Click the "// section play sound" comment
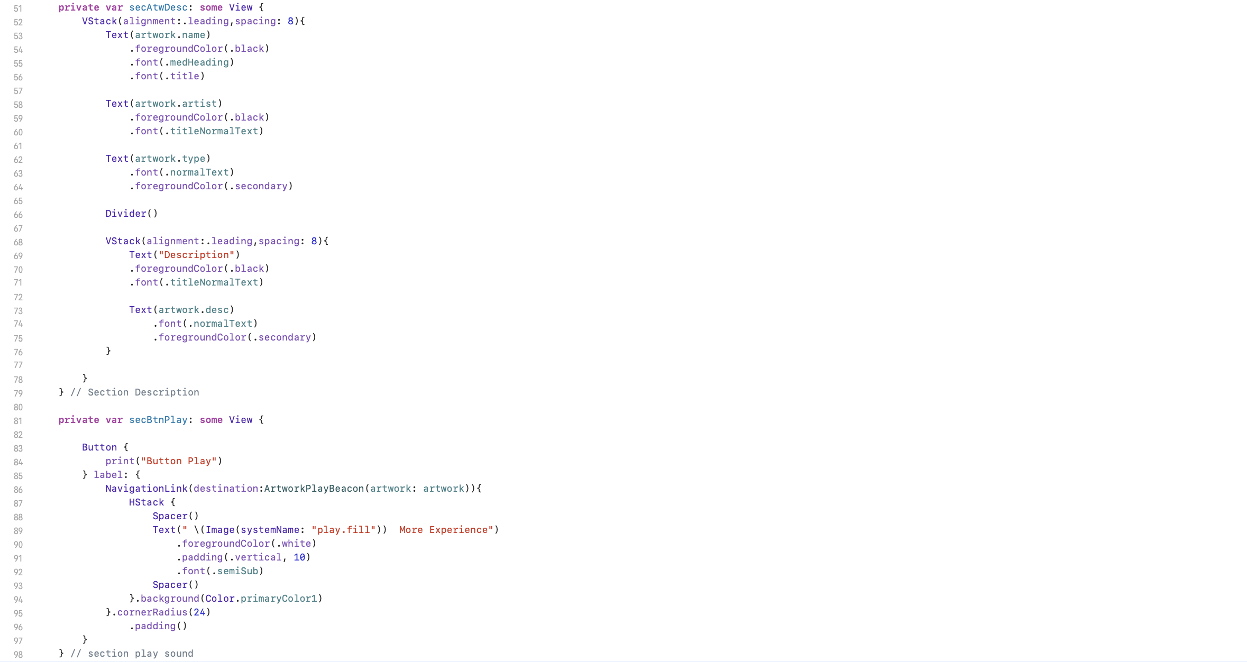The height and width of the screenshot is (662, 1247). (132, 654)
